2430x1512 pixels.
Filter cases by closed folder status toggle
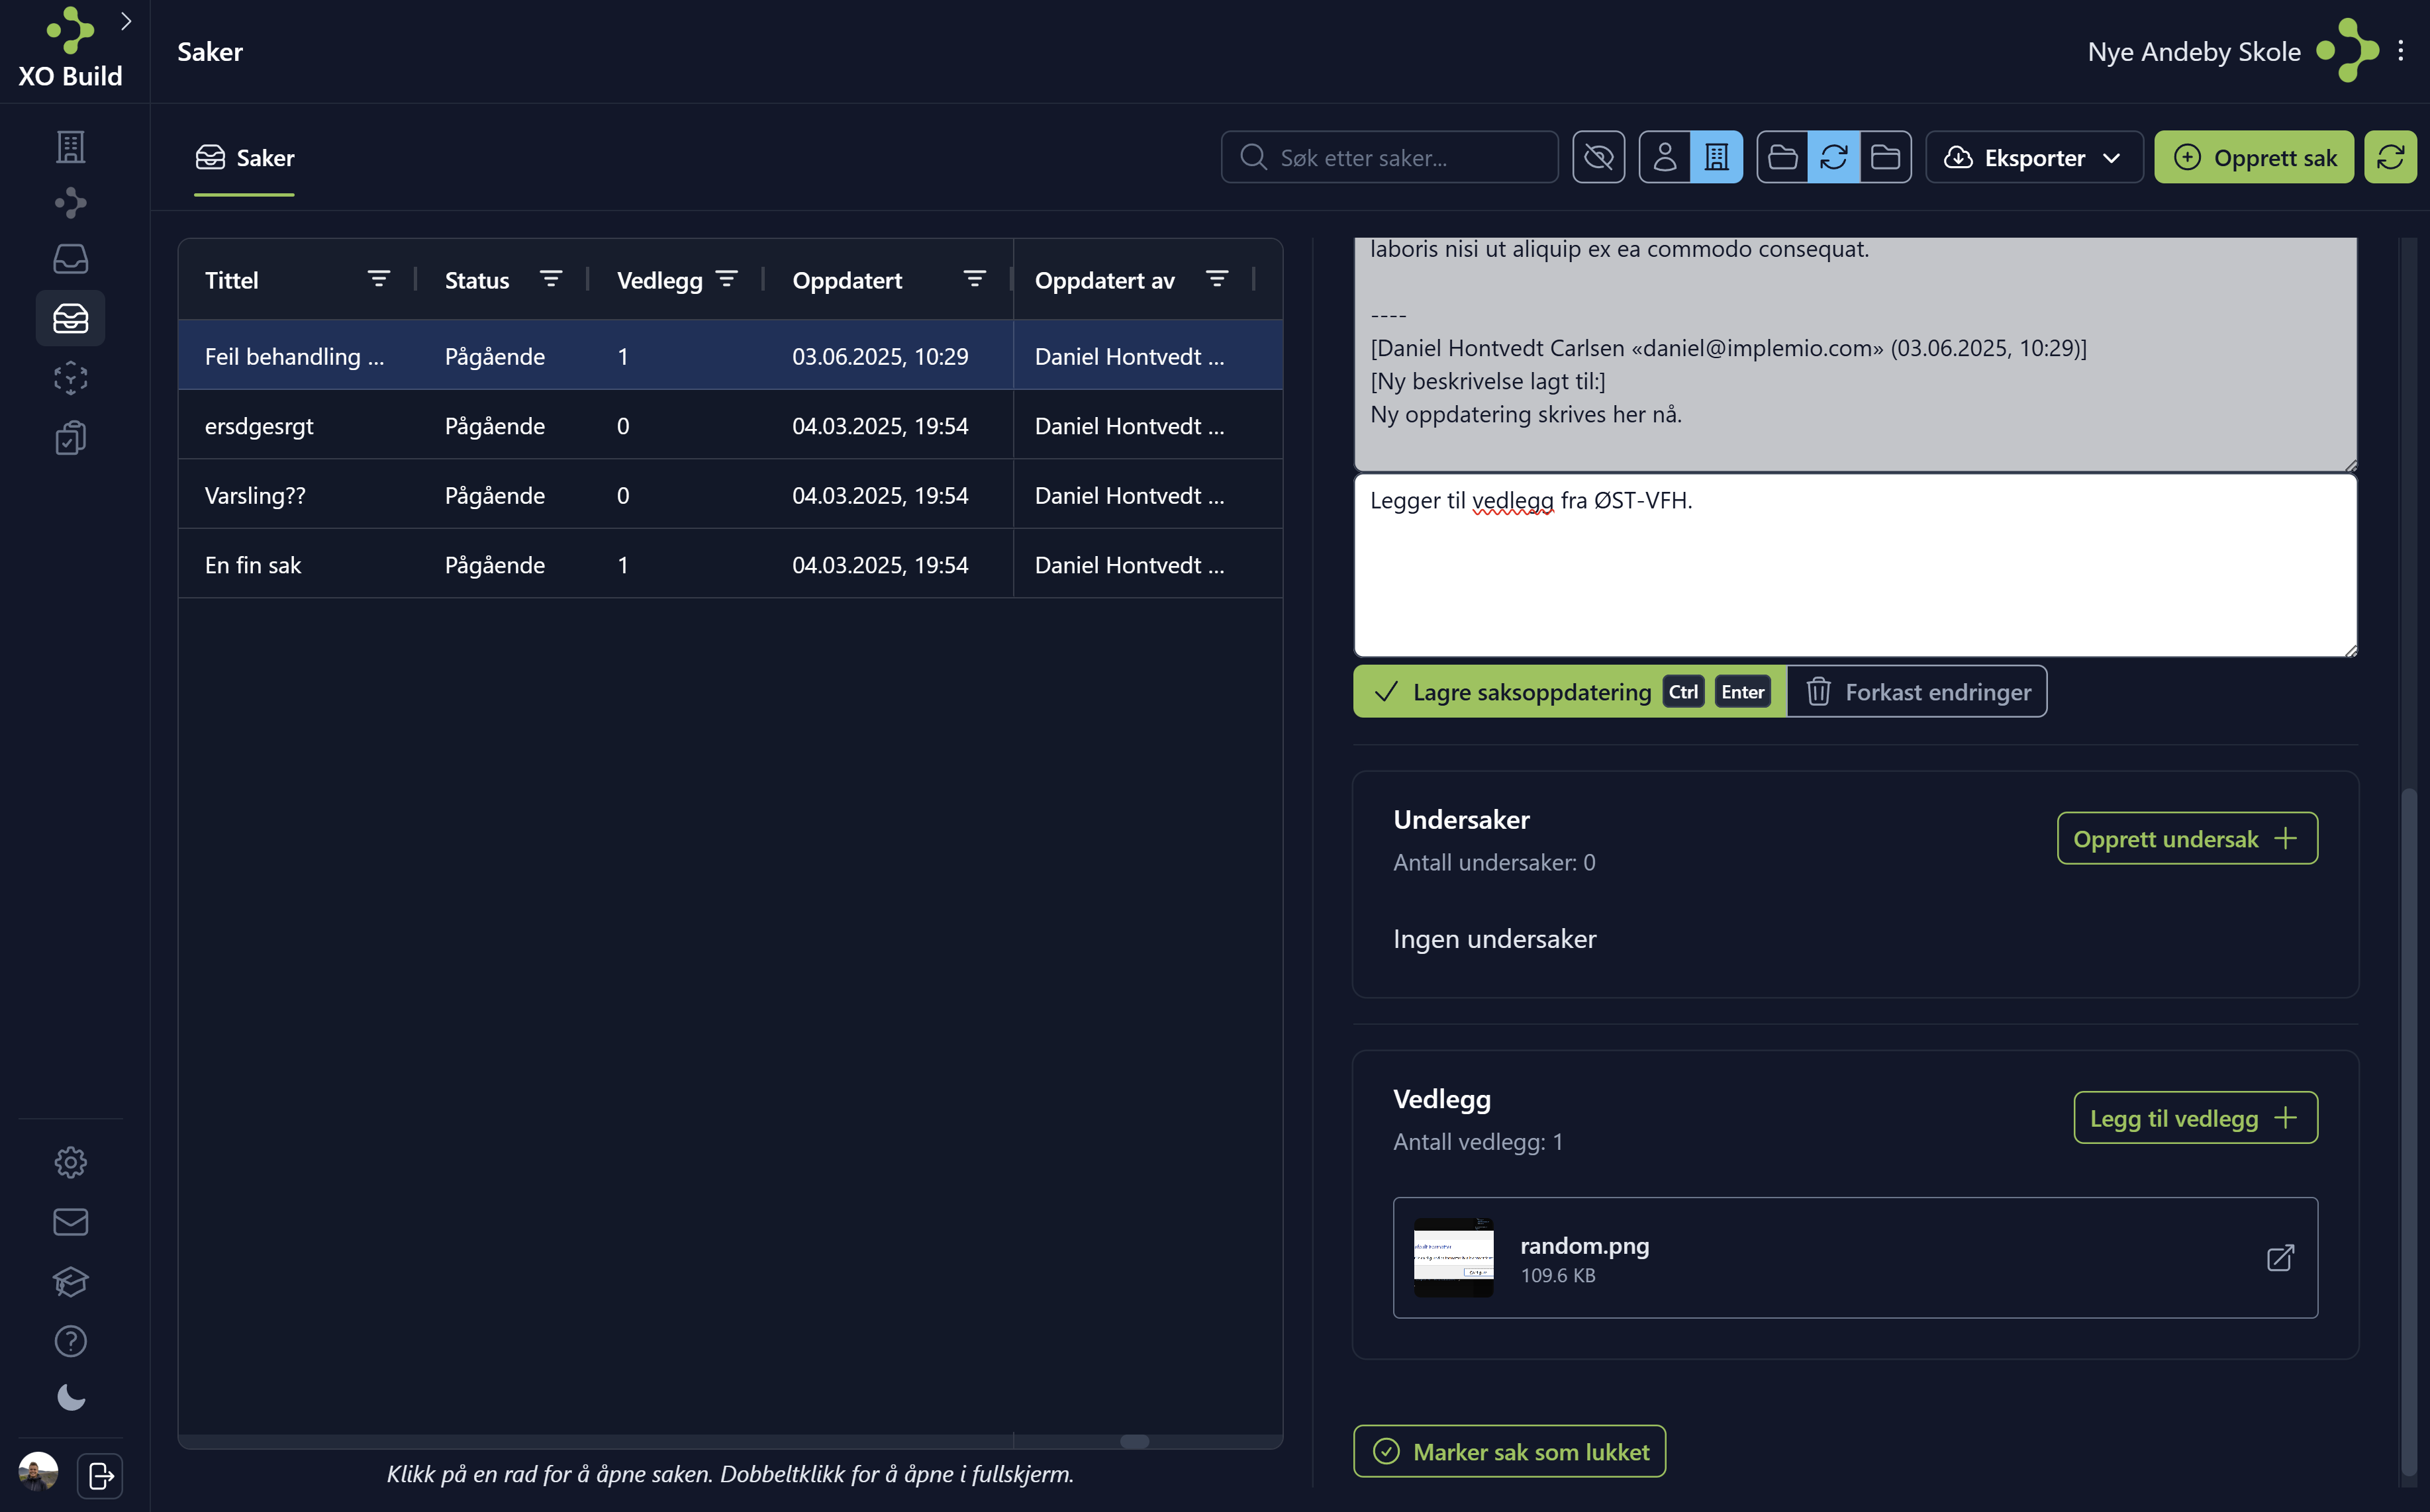(x=1886, y=157)
